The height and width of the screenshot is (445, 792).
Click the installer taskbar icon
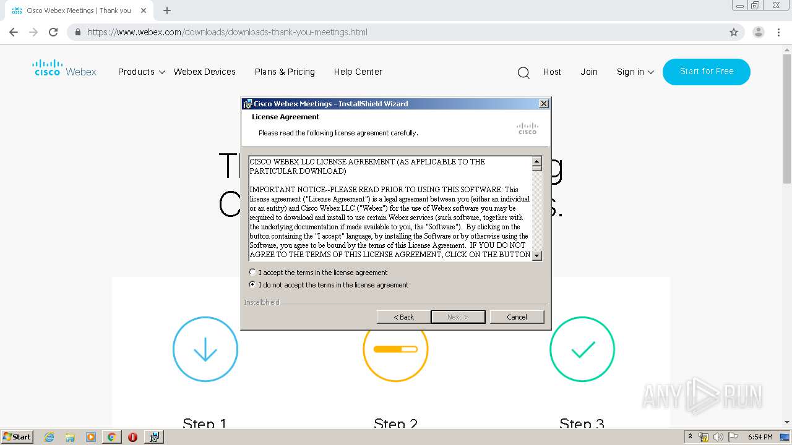(x=154, y=437)
